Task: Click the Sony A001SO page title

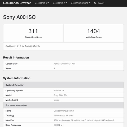Action: tap(19, 17)
